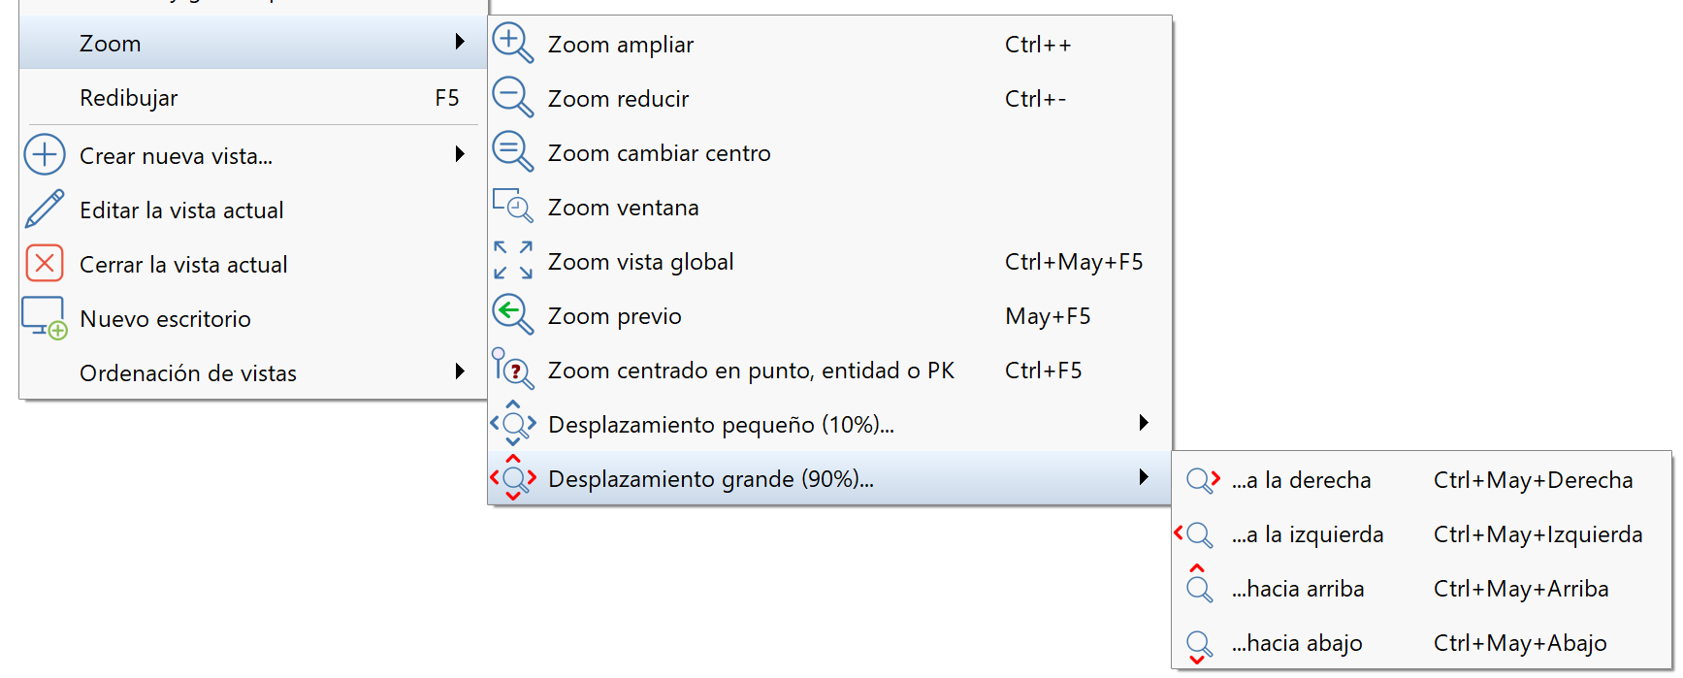Choose Desplazamiento grande a la derecha

(1302, 480)
